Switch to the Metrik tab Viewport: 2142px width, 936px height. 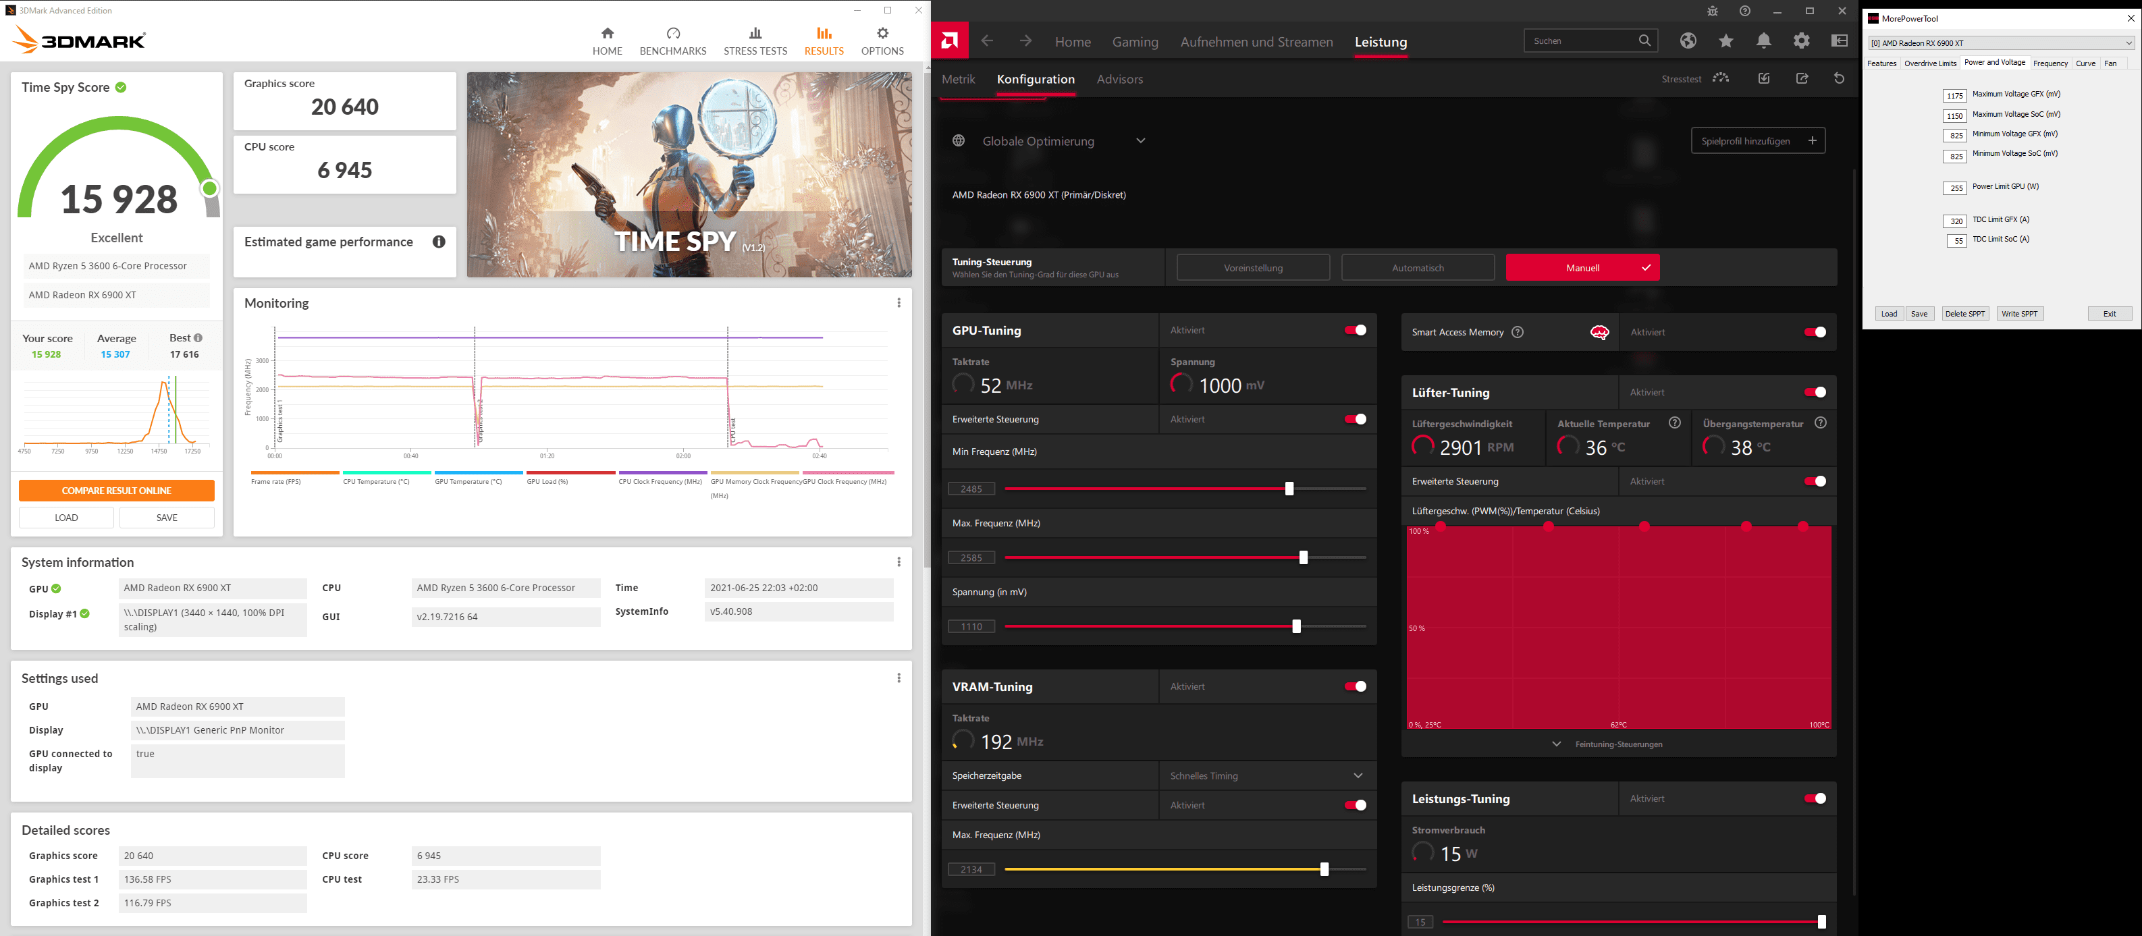[958, 80]
